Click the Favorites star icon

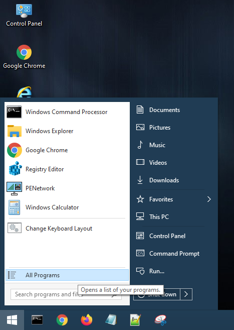click(x=140, y=199)
